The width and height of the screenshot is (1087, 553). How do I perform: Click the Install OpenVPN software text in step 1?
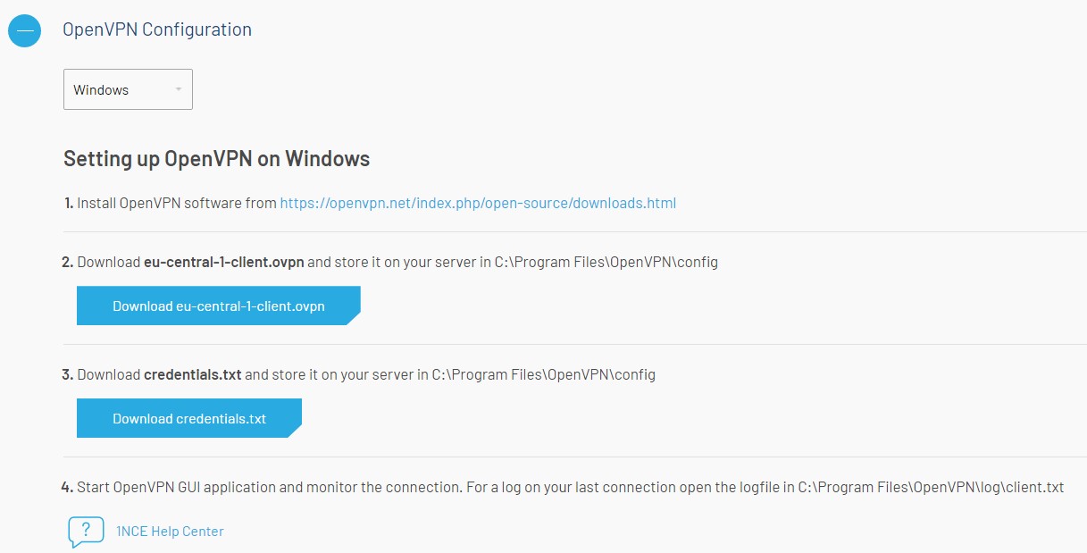(177, 203)
